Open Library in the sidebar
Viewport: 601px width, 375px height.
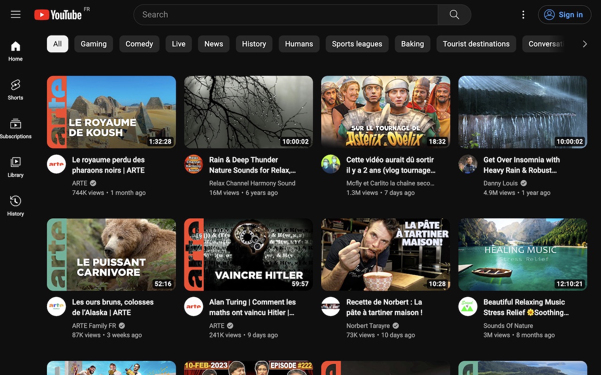tap(15, 167)
